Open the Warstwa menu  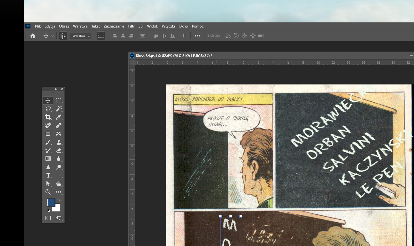80,26
